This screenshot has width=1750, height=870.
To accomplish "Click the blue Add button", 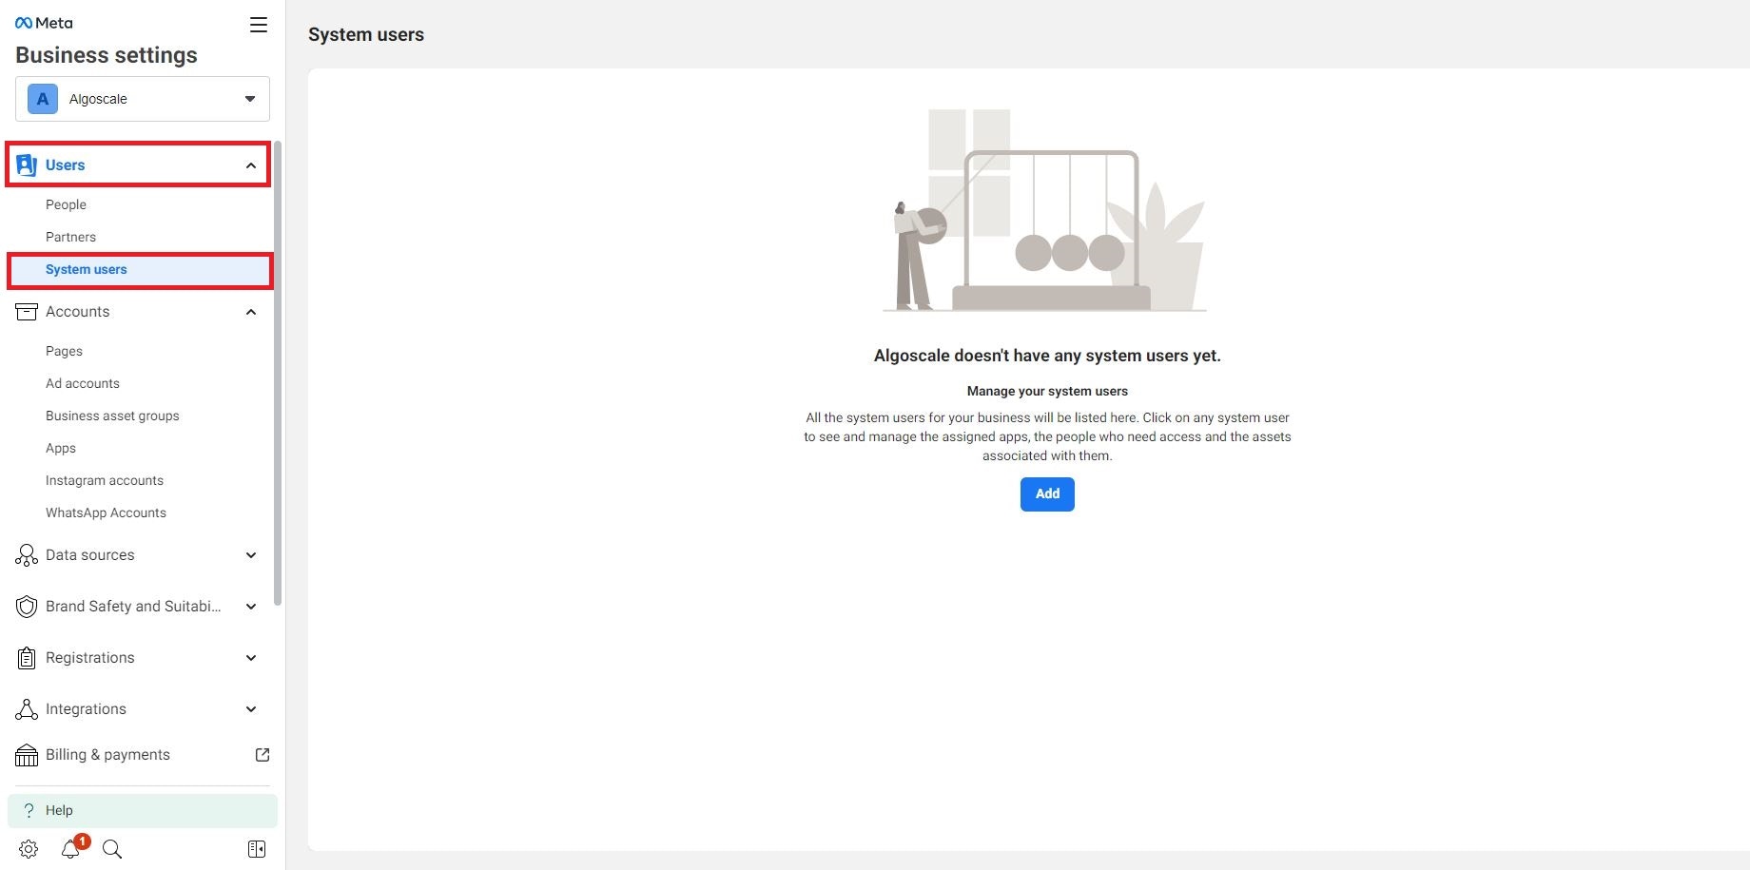I will coord(1047,494).
